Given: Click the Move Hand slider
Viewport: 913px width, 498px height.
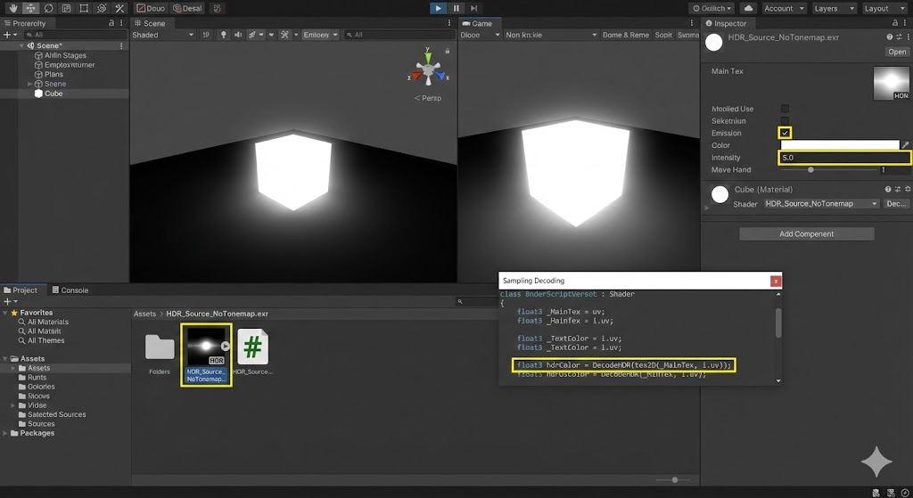Looking at the screenshot, I should pos(829,170).
